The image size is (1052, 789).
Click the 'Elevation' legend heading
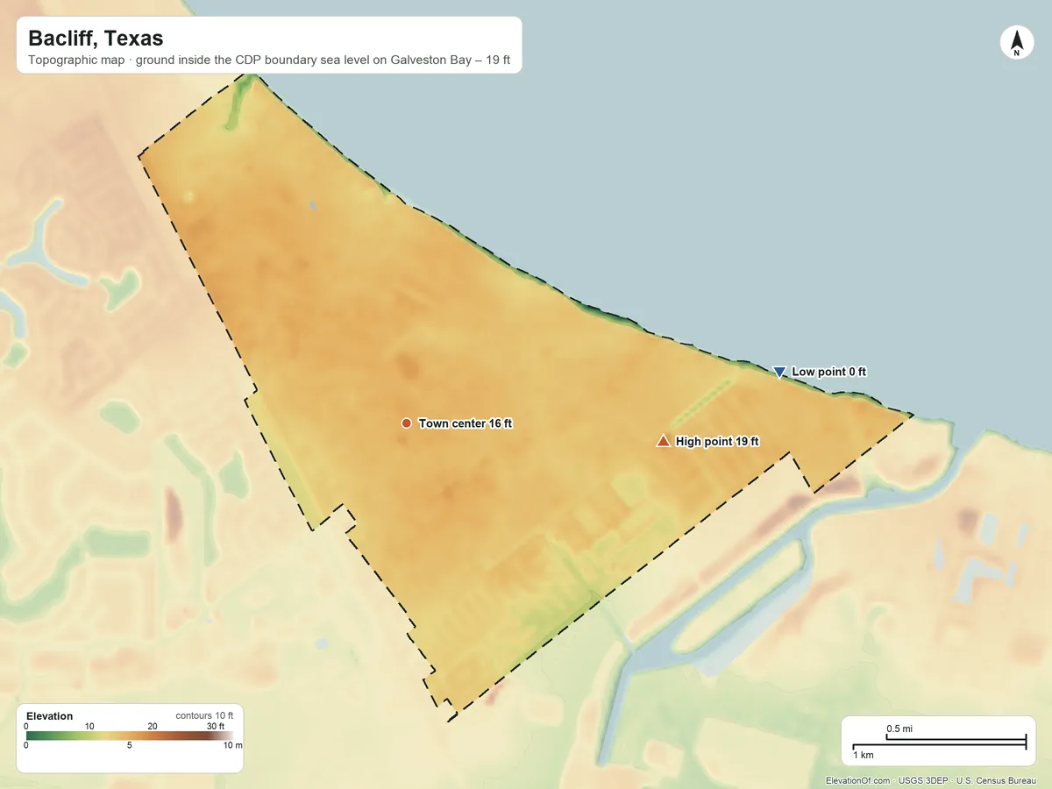pyautogui.click(x=50, y=716)
